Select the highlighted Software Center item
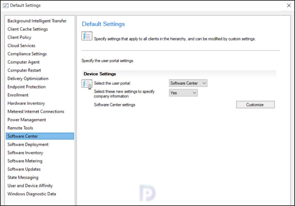Image resolution: width=295 pixels, height=206 pixels. coord(40,136)
